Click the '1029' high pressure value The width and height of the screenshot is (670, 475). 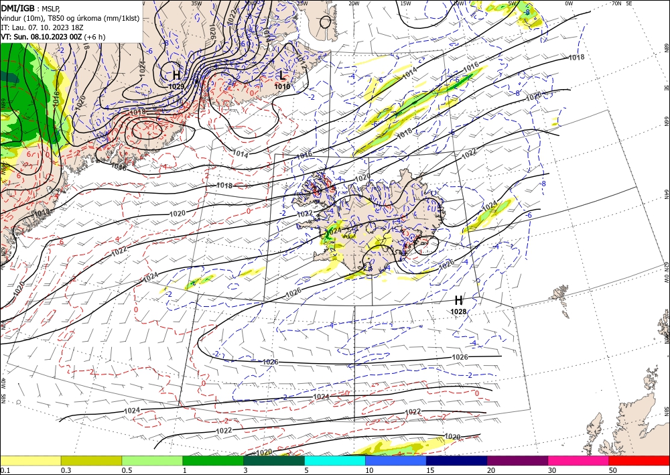[x=176, y=86]
